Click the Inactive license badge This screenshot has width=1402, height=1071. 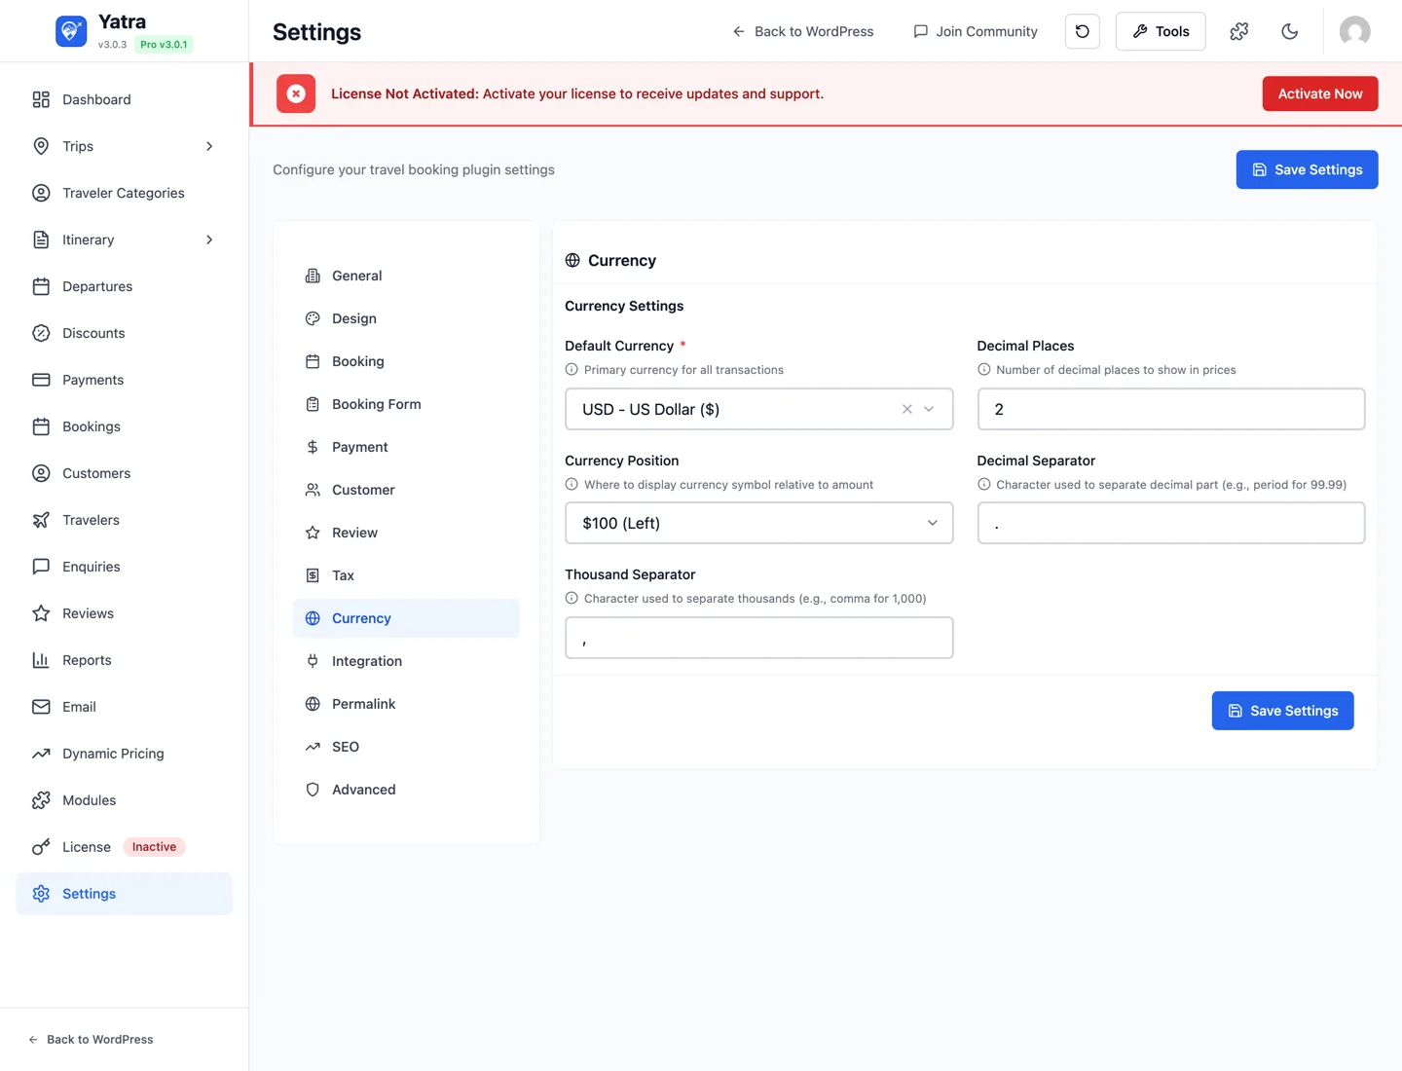(154, 847)
